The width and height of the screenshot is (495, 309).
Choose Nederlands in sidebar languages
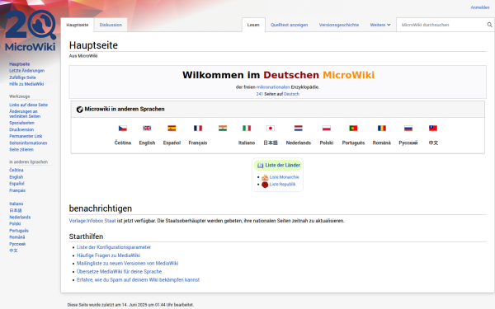(x=20, y=217)
